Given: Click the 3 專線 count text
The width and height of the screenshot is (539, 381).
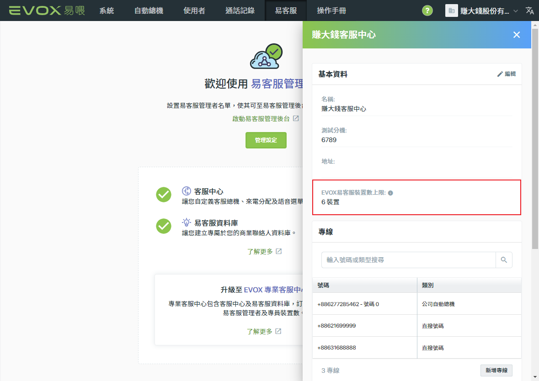Looking at the screenshot, I should [331, 370].
